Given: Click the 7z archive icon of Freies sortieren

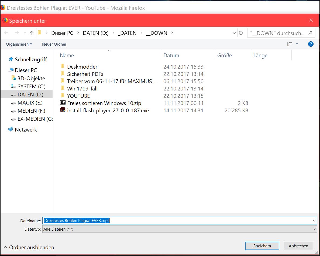Looking at the screenshot, I should (x=63, y=103).
